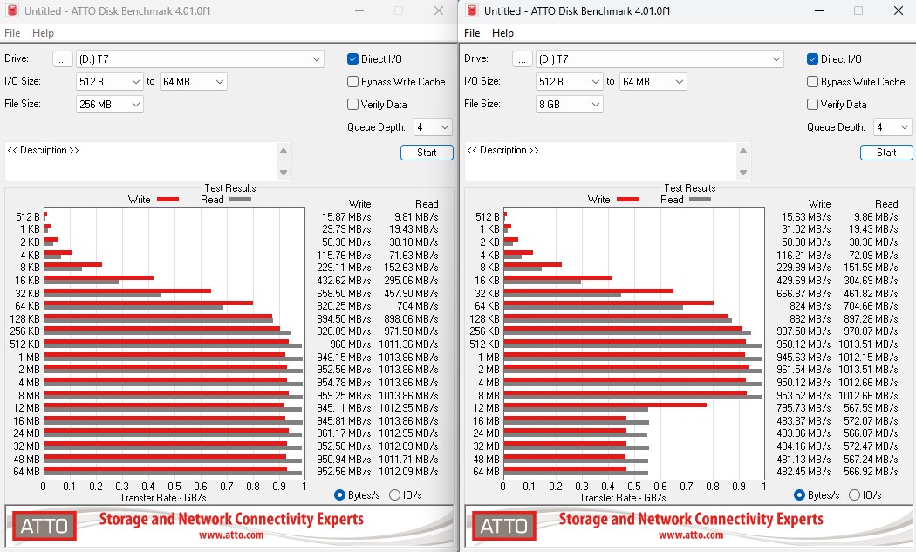Open Help menu in right window
The image size is (916, 552).
pos(502,33)
